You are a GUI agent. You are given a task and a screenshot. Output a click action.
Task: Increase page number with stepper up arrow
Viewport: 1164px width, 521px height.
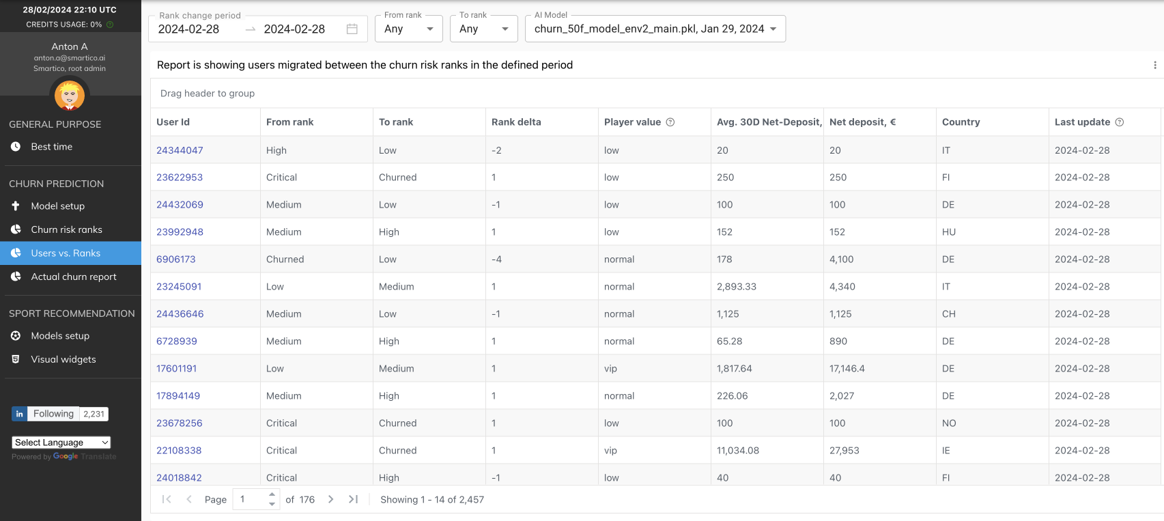click(272, 494)
